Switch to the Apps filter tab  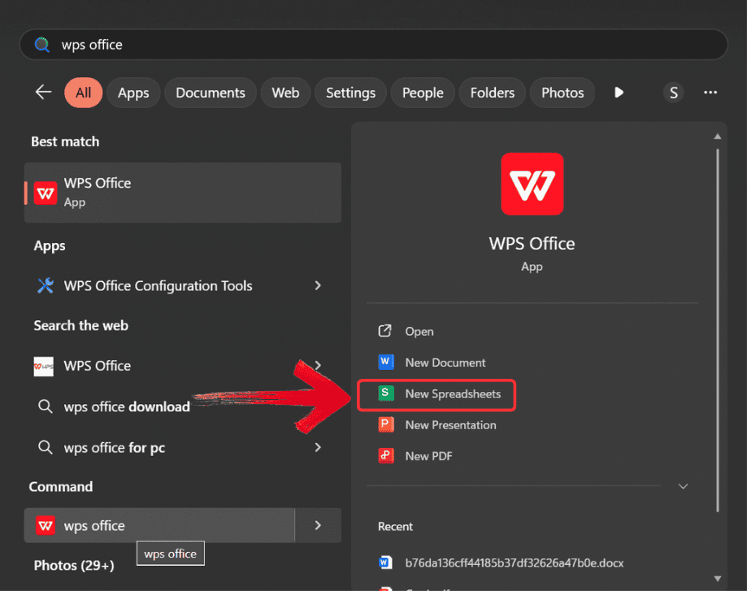point(133,93)
